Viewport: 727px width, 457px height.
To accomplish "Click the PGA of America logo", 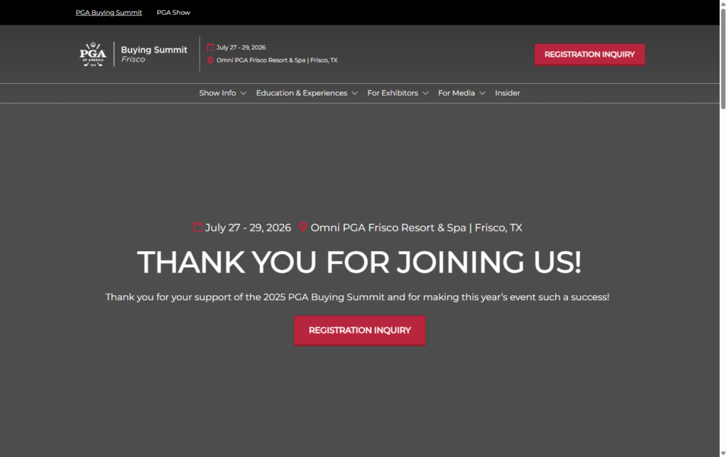I will [x=93, y=55].
